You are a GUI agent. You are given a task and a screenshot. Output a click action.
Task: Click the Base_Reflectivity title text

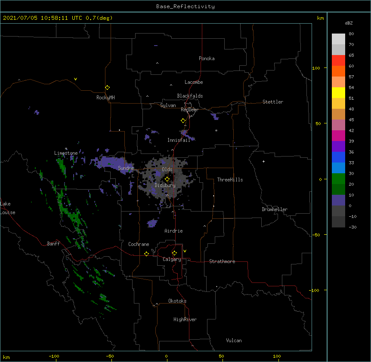[185, 6]
